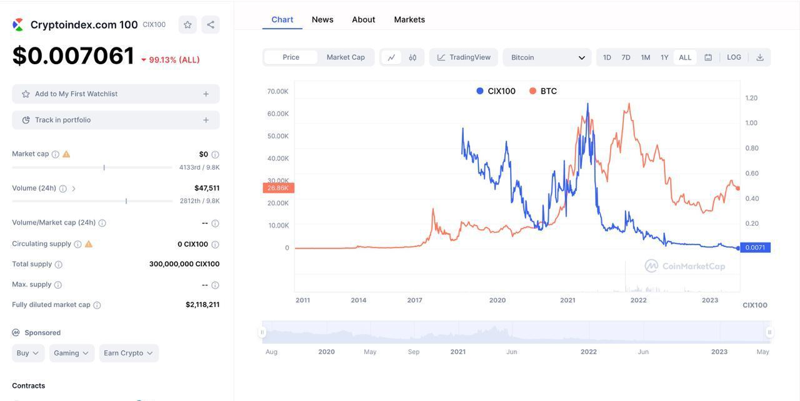Download chart data via download icon
The width and height of the screenshot is (800, 401).
[x=760, y=57]
